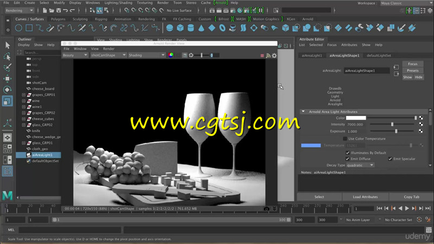434x244 pixels.
Task: Click the Outliner search field
Action: point(42,53)
